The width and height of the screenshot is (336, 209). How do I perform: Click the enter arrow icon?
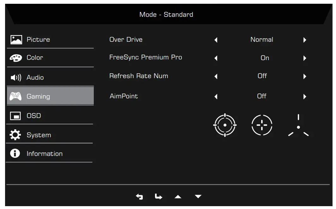pyautogui.click(x=158, y=196)
